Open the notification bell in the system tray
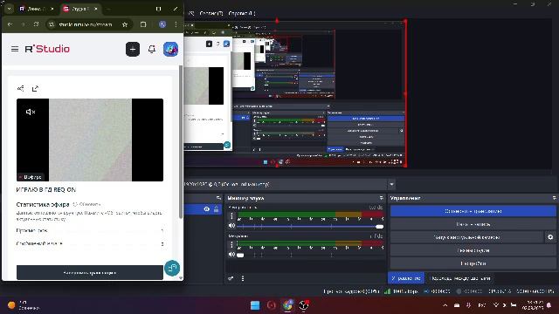Image resolution: width=559 pixels, height=314 pixels. [x=549, y=305]
